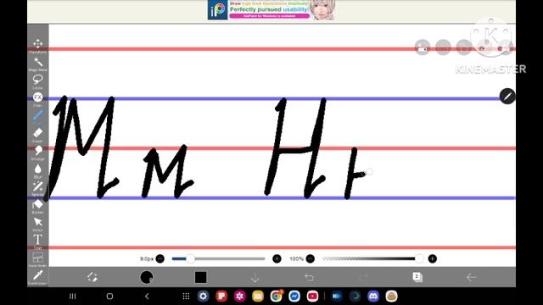Open the Layers panel showing 2
Screen dimensions: 543x305
[417, 277]
